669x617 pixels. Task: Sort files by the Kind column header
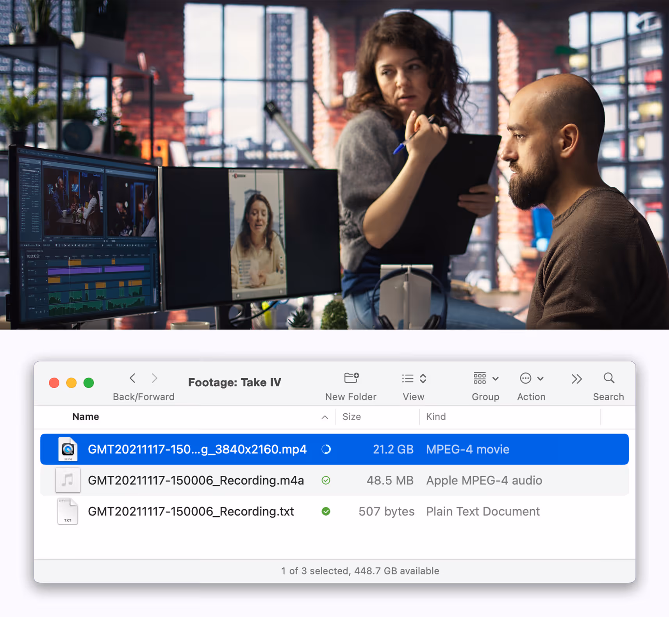(436, 416)
